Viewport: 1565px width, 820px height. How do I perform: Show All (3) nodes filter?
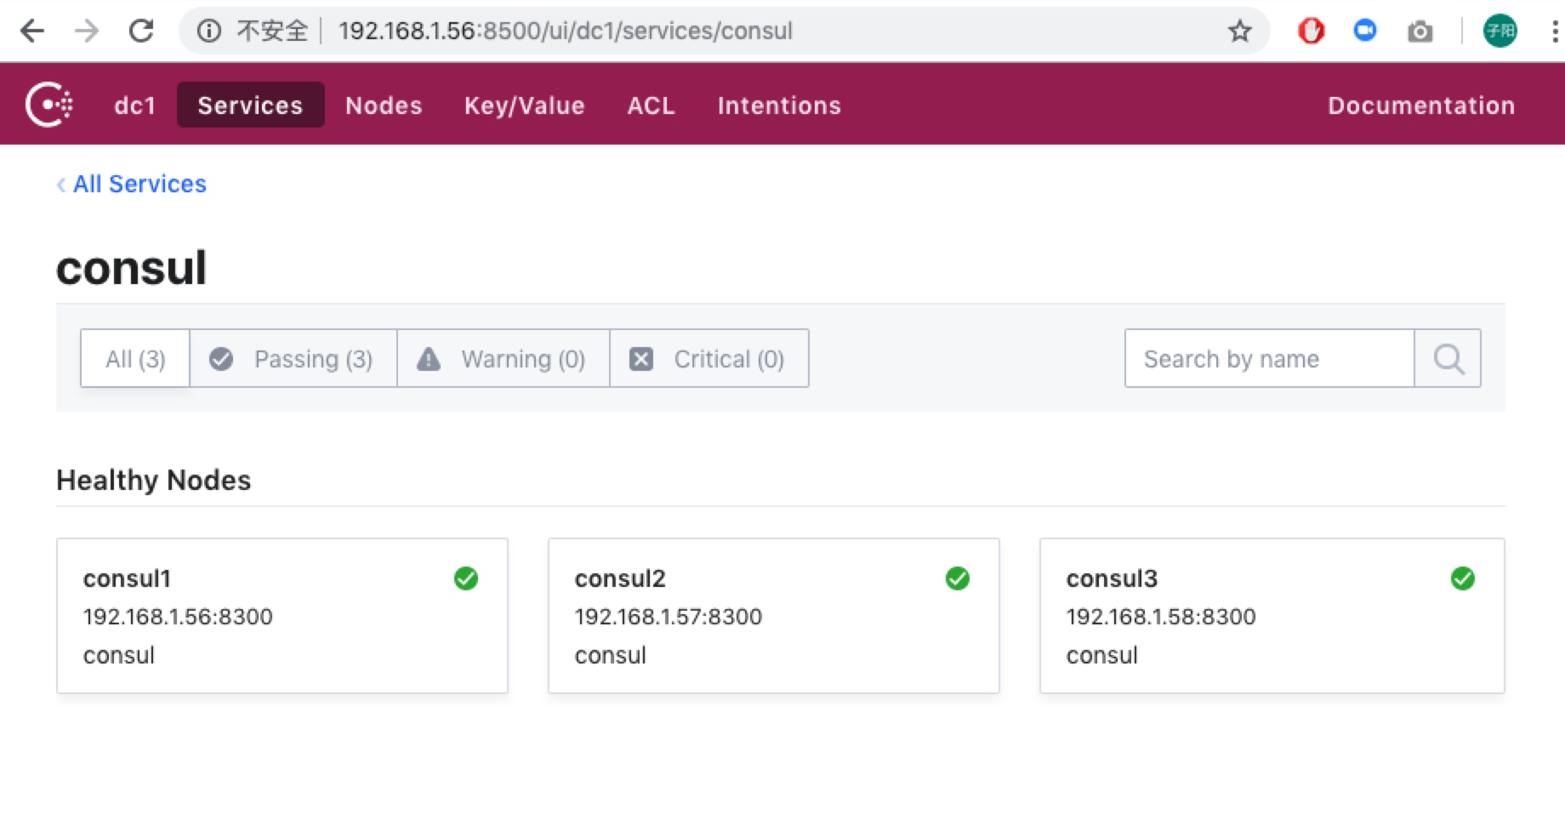[x=135, y=359]
